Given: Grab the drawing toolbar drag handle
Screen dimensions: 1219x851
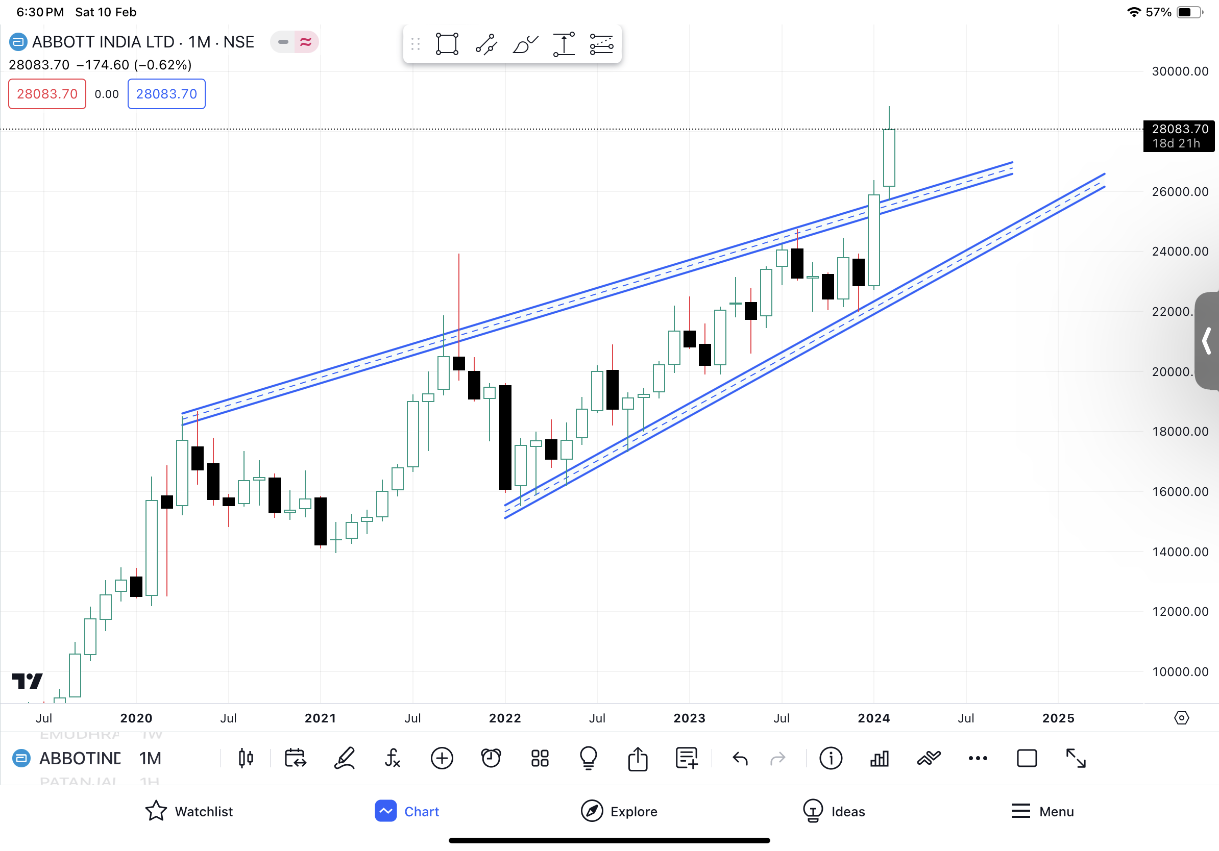Looking at the screenshot, I should pos(415,44).
